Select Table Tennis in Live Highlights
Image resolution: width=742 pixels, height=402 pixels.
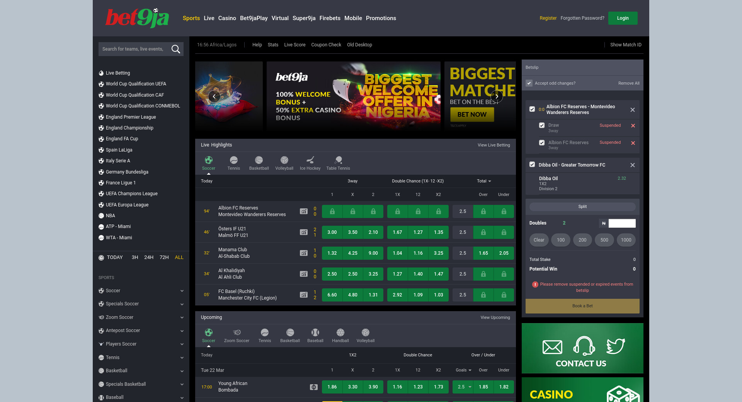click(x=338, y=163)
